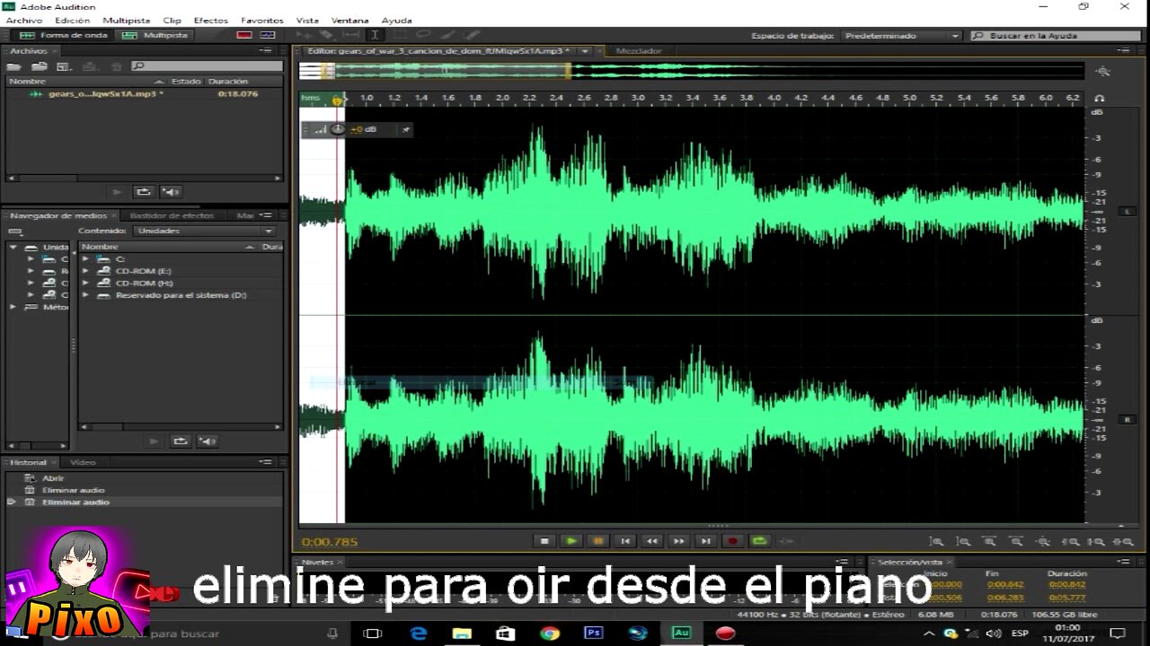Open Google Chrome from taskbar
The height and width of the screenshot is (646, 1150).
pos(550,633)
